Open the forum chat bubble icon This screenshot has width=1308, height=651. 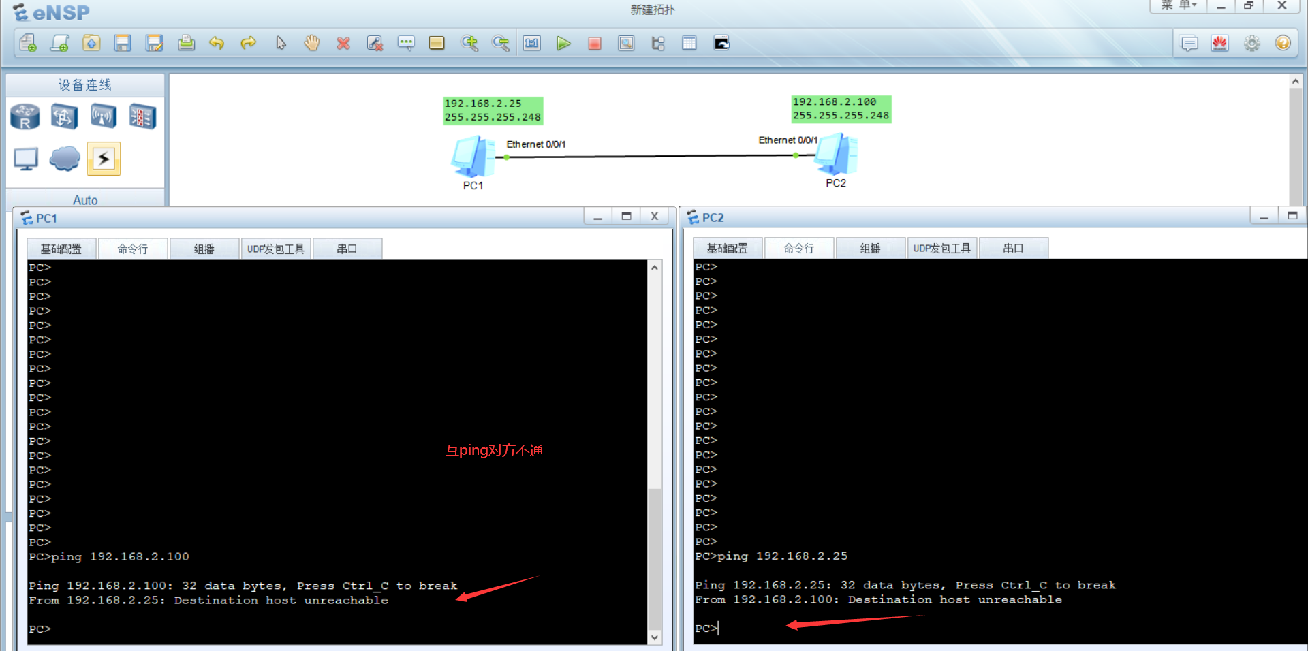point(1189,44)
